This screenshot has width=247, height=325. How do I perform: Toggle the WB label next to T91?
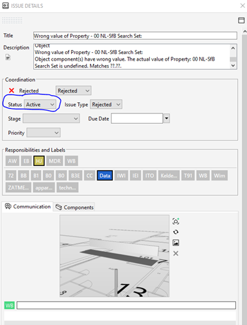[x=203, y=175]
